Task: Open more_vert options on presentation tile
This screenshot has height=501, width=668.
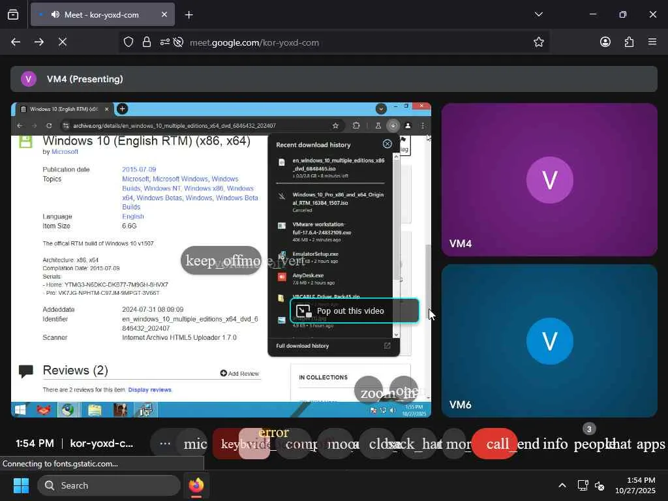Action: point(283,260)
